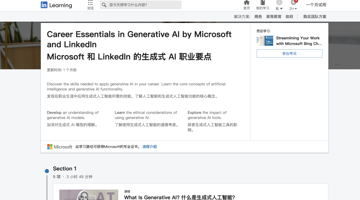This screenshot has width=360, height=200.
Task: Open 购买团队方案 page
Action: point(314,16)
